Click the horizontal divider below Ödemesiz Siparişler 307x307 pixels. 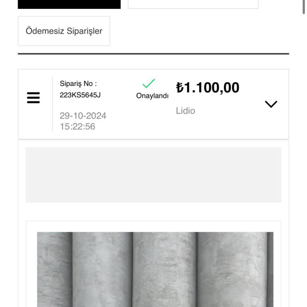[x=153, y=54]
